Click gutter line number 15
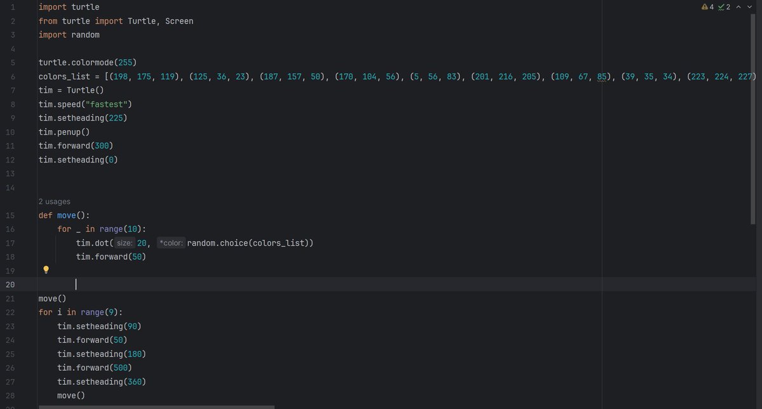This screenshot has height=409, width=762. 10,215
